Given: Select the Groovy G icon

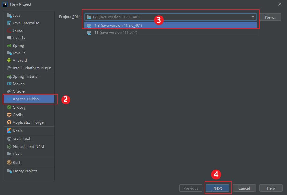Looking at the screenshot, I should point(9,107).
